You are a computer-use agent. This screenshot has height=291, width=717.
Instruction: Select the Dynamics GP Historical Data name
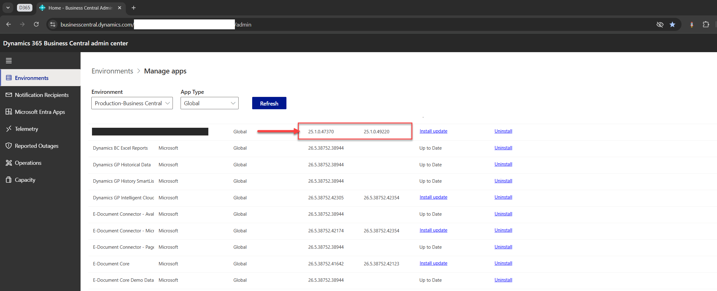[122, 165]
